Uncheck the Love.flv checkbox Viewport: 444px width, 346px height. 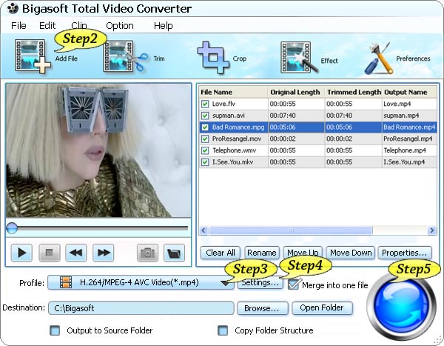pos(205,104)
